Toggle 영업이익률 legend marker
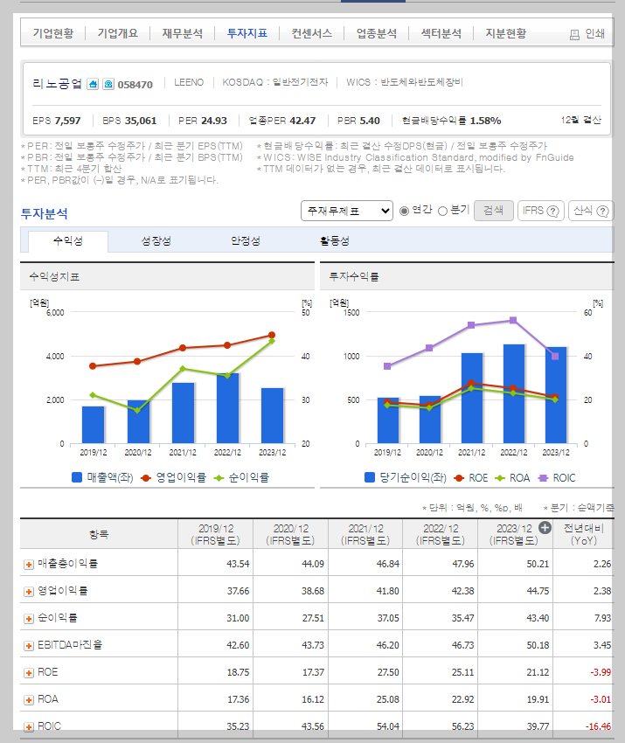Image resolution: width=625 pixels, height=743 pixels. pyautogui.click(x=146, y=478)
